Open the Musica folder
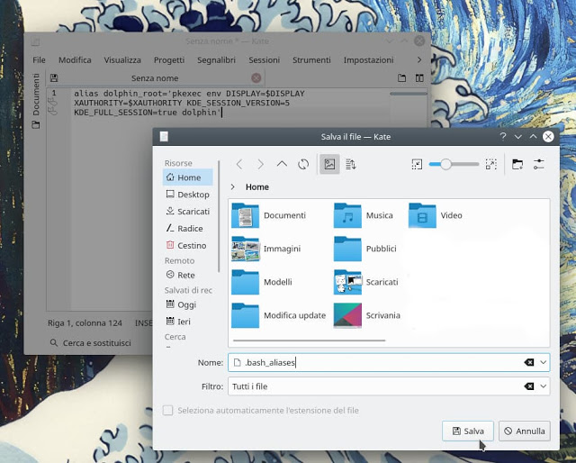 pos(364,215)
